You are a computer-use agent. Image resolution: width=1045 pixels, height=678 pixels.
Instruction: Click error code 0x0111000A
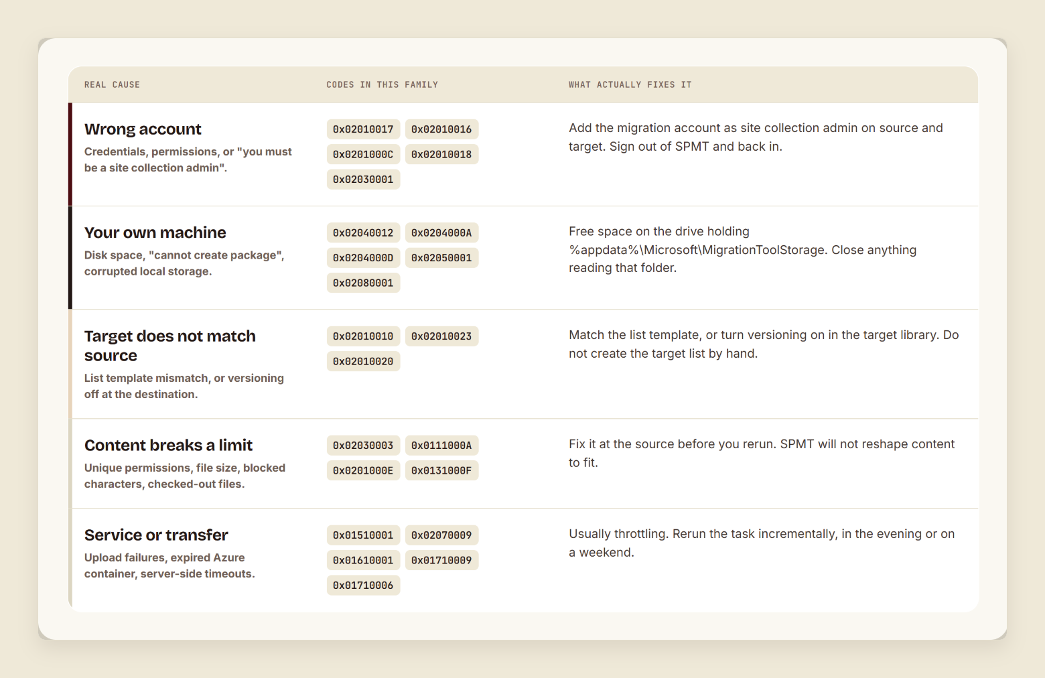pos(441,446)
